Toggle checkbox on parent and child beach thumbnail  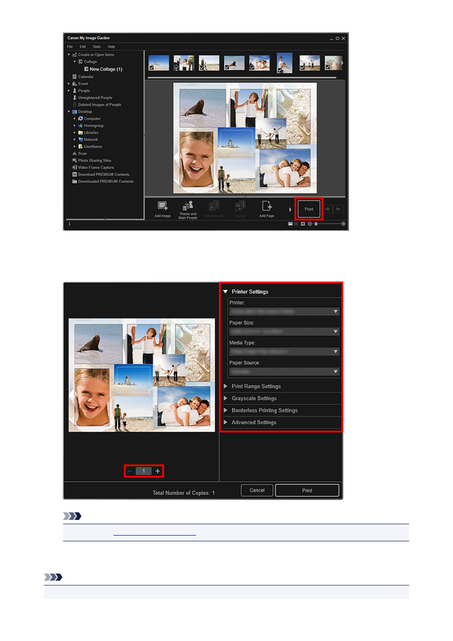(x=202, y=68)
